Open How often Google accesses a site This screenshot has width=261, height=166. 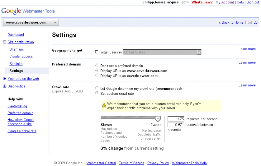coord(21,122)
